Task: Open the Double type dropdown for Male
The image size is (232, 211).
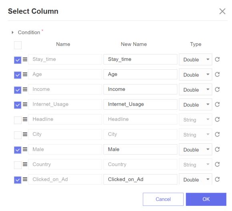Action: pyautogui.click(x=196, y=150)
